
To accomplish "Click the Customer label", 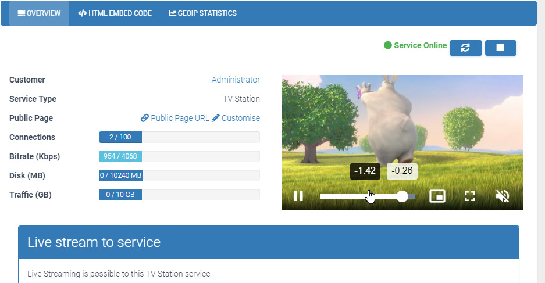I will tap(27, 80).
